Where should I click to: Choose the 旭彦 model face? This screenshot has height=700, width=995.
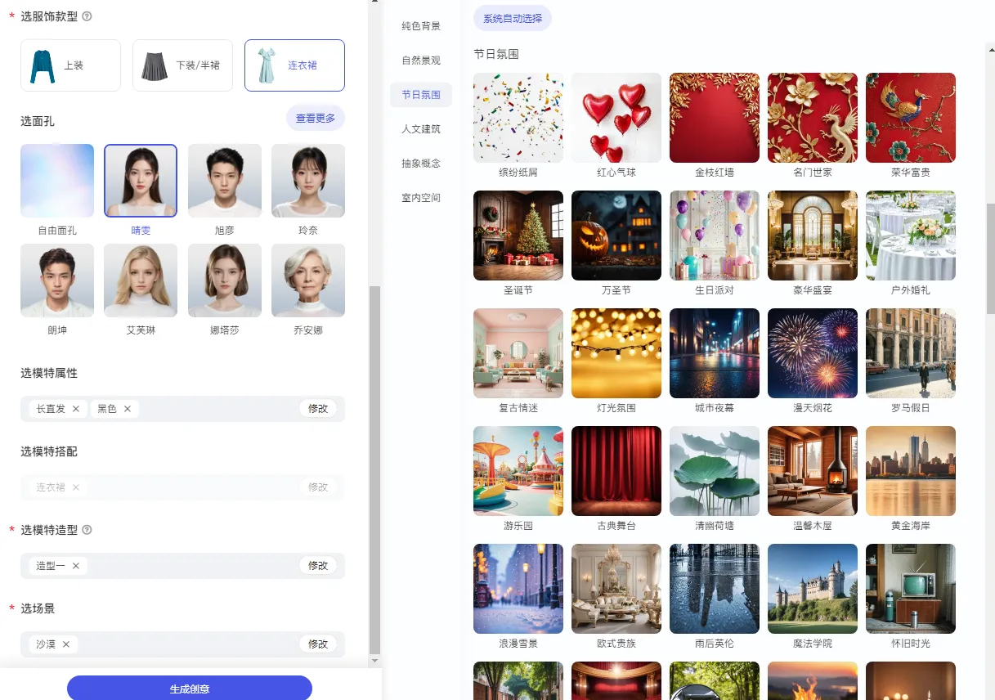[225, 181]
